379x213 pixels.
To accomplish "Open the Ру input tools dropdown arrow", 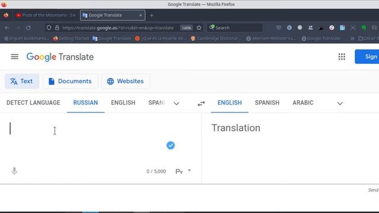I will click(189, 170).
